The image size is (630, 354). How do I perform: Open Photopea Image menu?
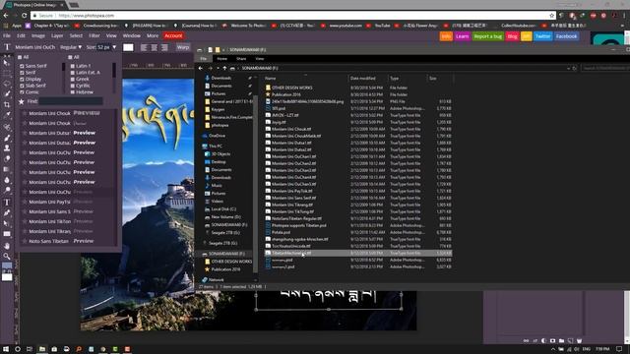(38, 35)
